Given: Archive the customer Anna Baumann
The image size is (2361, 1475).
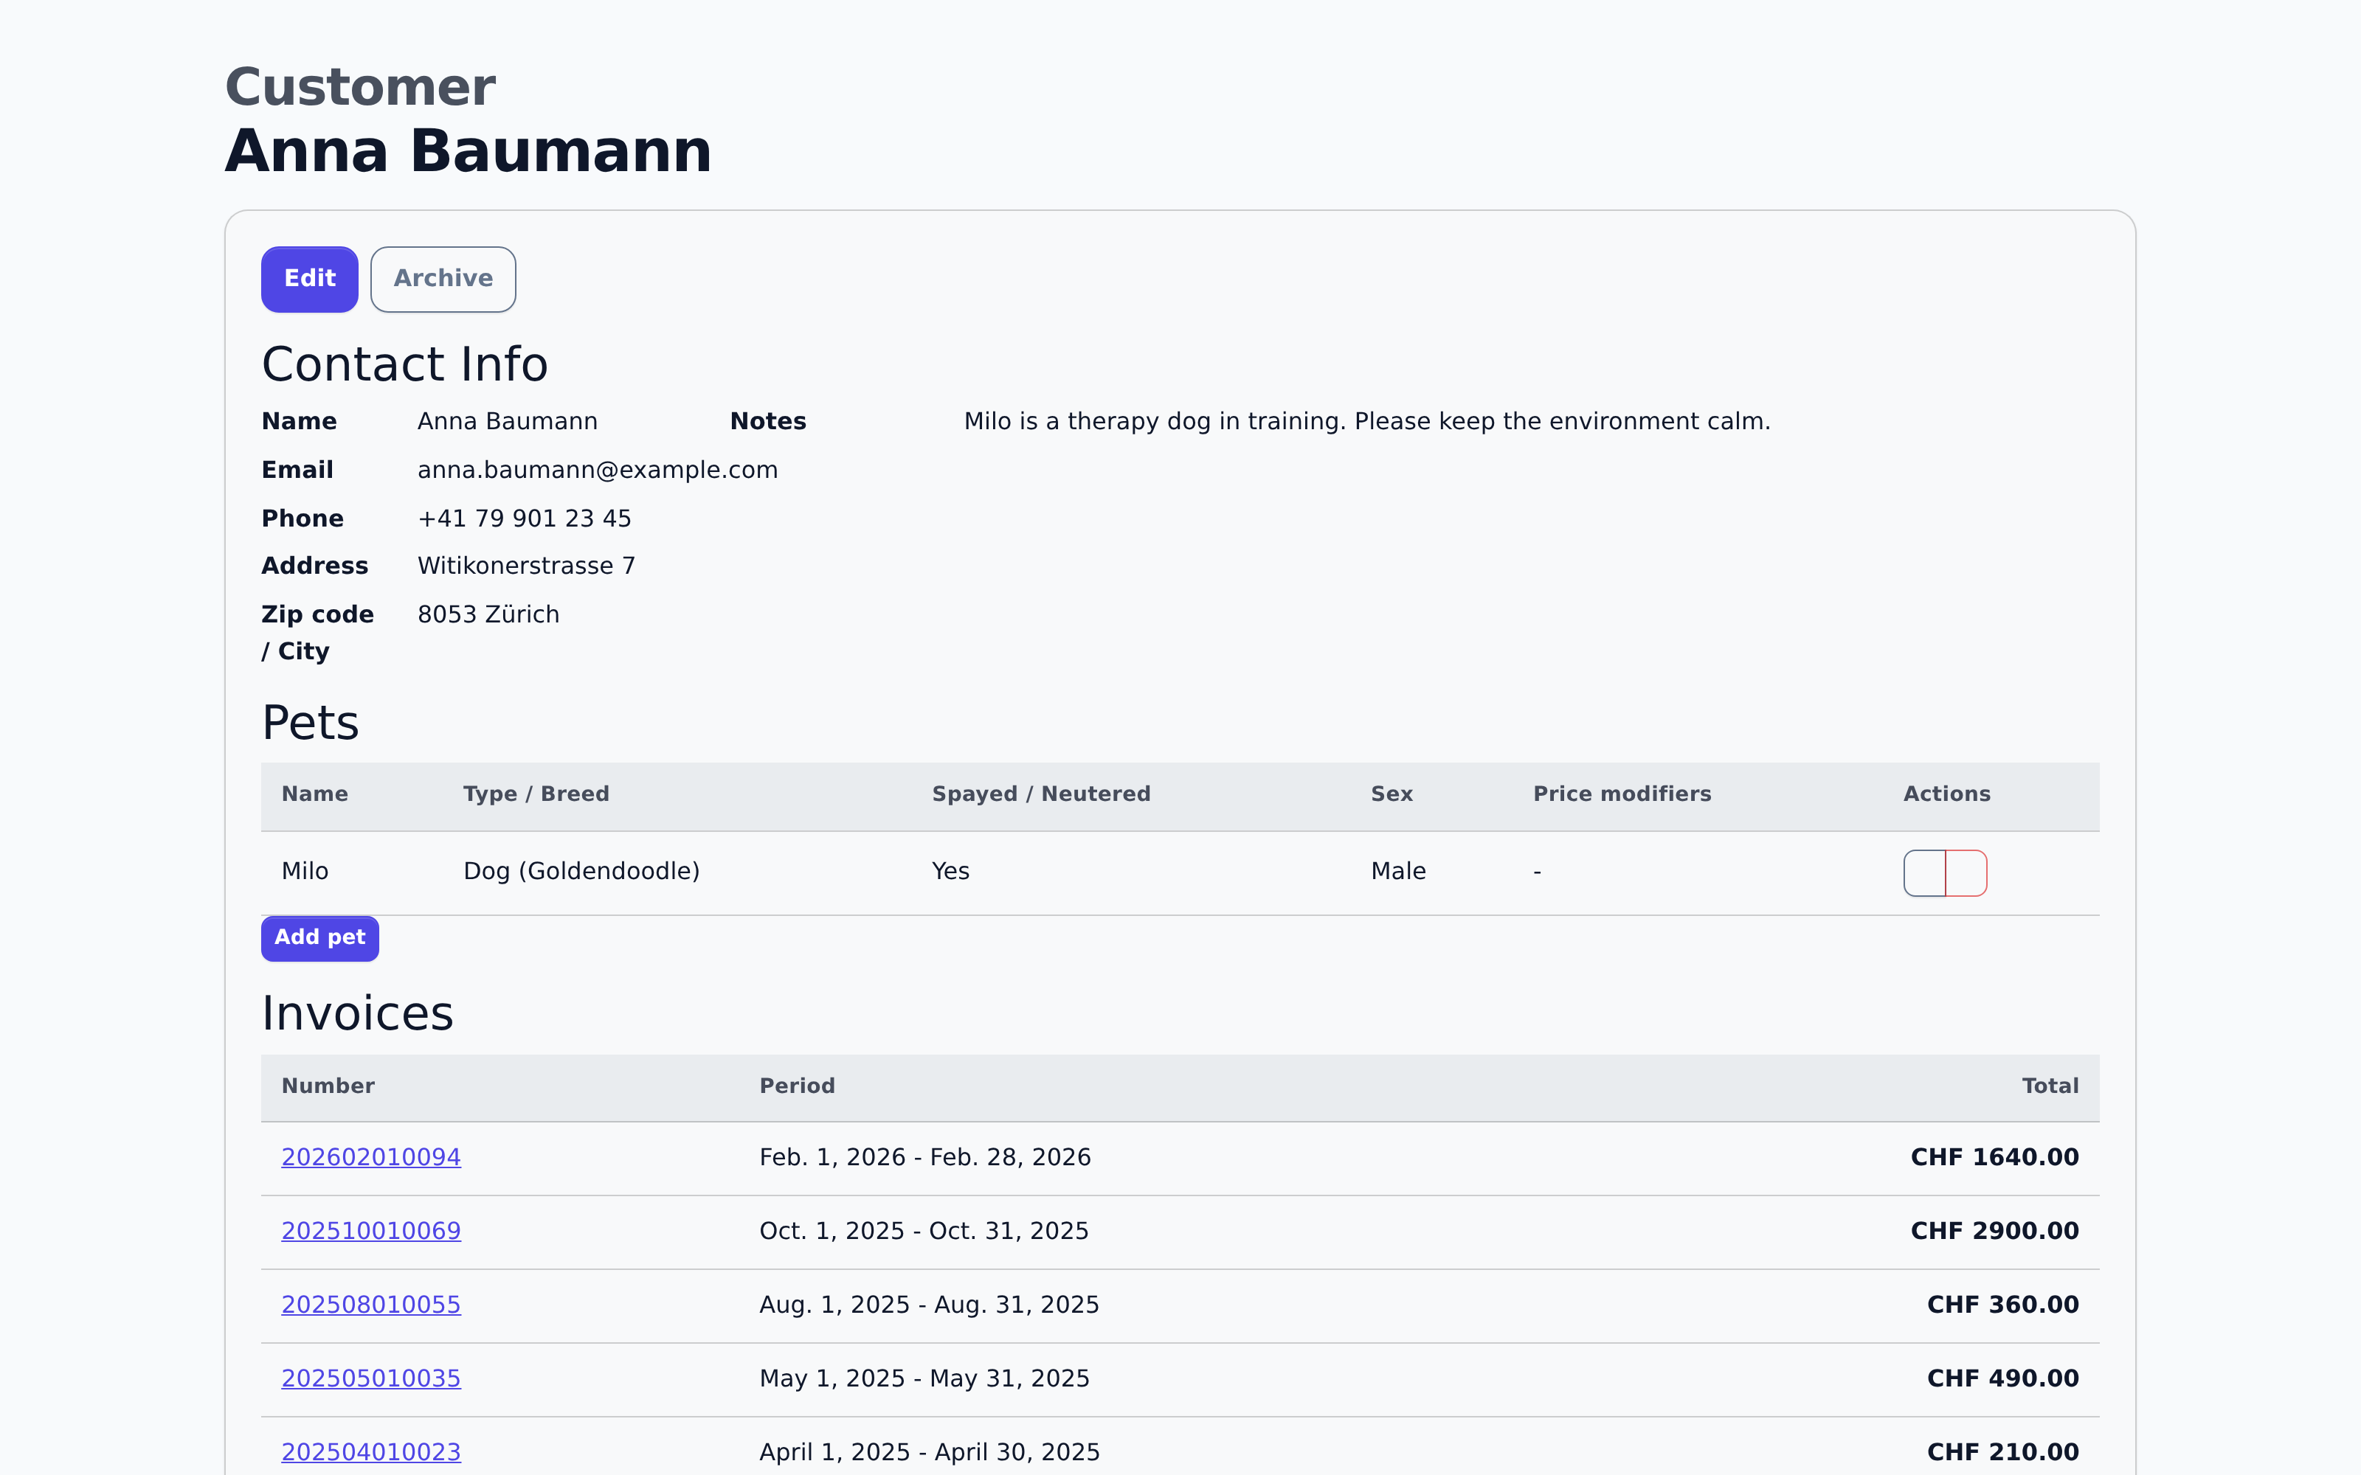Looking at the screenshot, I should coord(443,279).
